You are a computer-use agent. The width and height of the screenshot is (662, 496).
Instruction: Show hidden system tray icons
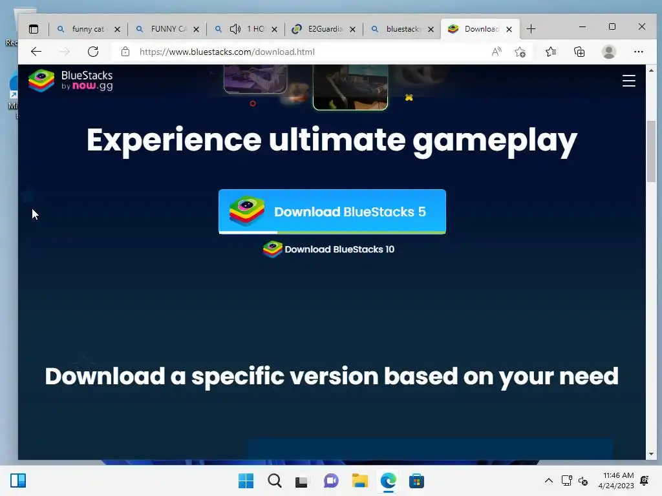pyautogui.click(x=548, y=480)
